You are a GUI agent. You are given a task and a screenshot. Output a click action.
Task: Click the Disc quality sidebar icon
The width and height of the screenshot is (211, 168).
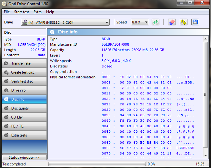[x=6, y=108]
